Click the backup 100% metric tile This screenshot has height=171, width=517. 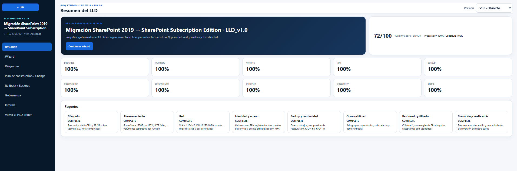pyautogui.click(x=468, y=67)
